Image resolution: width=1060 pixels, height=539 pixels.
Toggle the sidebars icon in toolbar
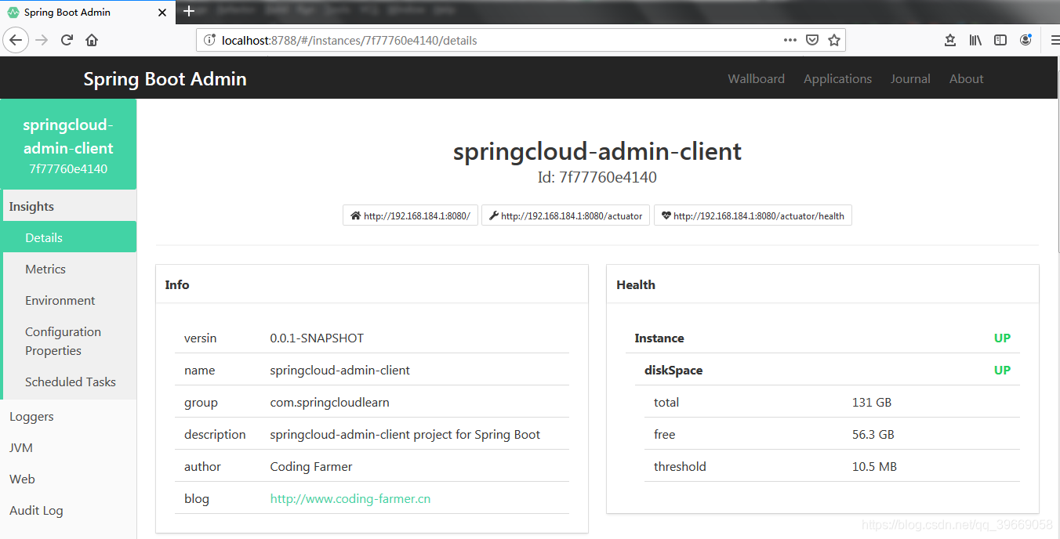1000,40
